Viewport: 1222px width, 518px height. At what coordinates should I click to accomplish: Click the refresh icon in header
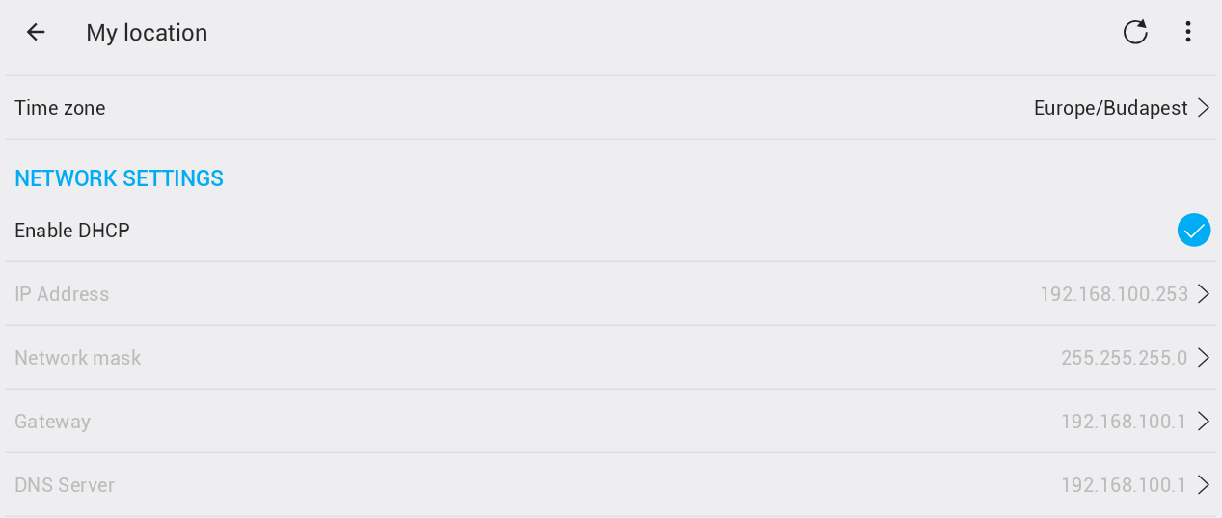tap(1135, 32)
